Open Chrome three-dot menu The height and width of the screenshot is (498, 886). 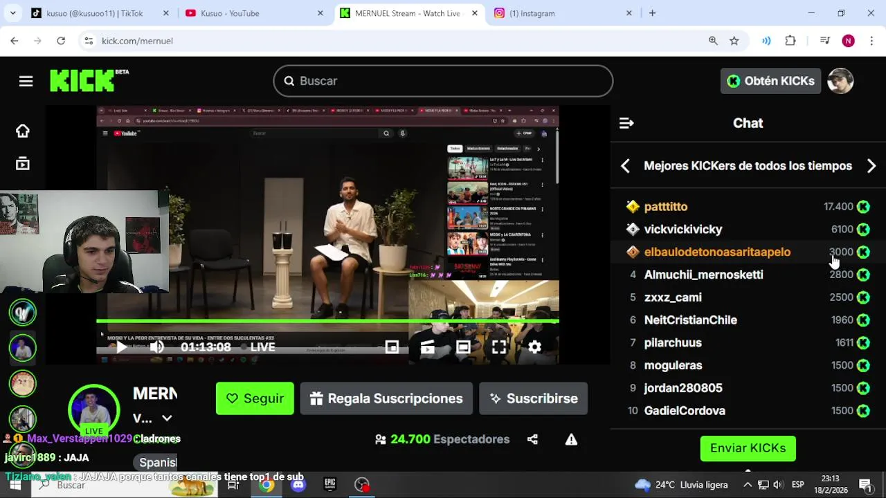point(871,41)
